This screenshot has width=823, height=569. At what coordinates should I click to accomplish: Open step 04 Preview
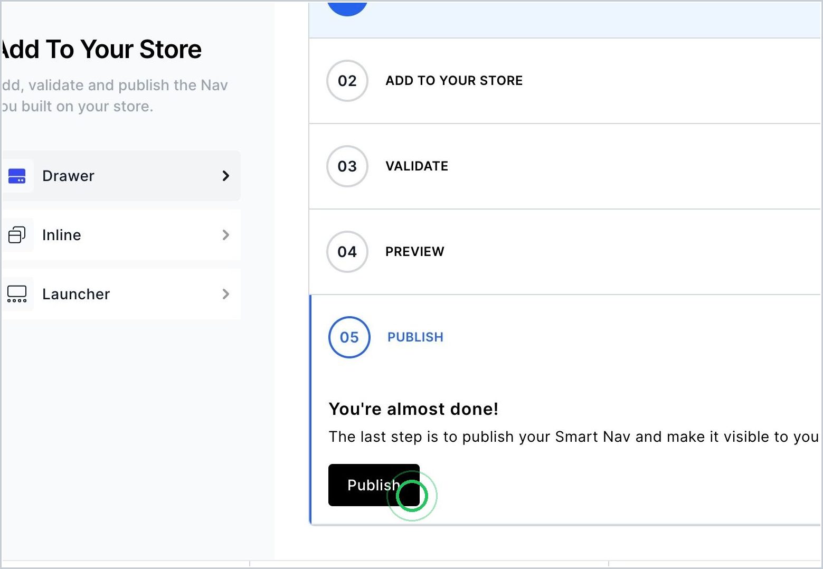pos(565,252)
